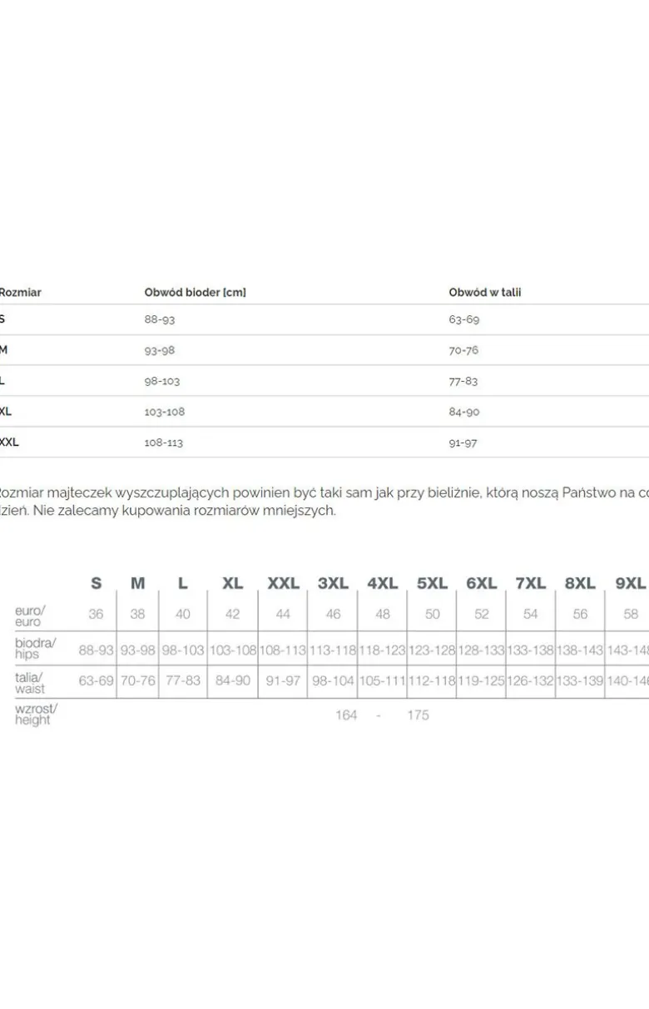Click the 9XL size column header
The width and height of the screenshot is (649, 1009).
631,583
